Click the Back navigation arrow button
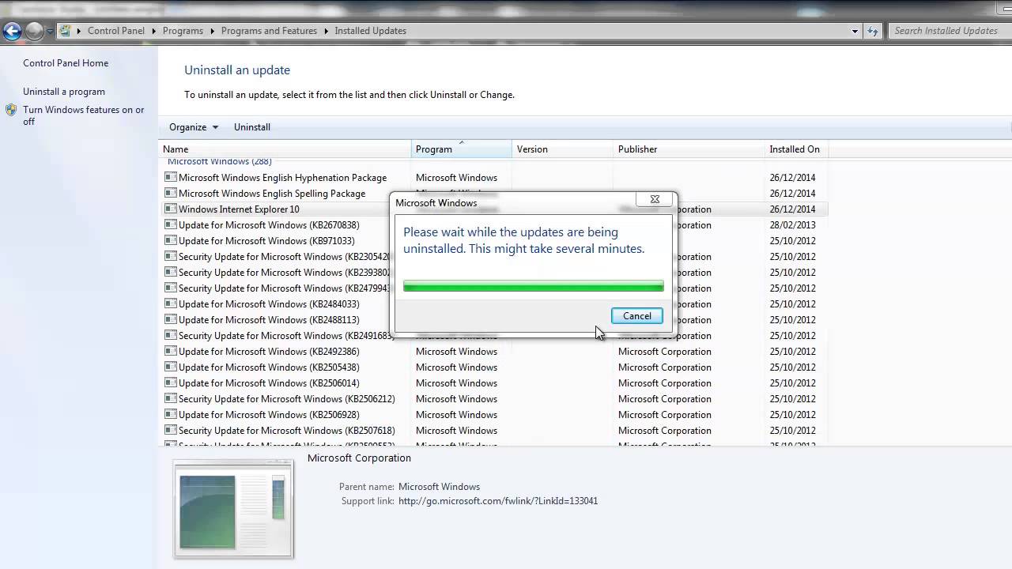 12,31
